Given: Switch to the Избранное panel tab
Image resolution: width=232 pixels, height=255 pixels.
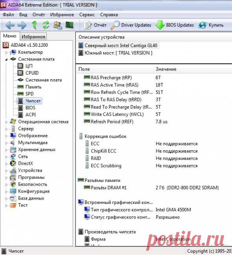Looking at the screenshot, I should tap(33, 36).
